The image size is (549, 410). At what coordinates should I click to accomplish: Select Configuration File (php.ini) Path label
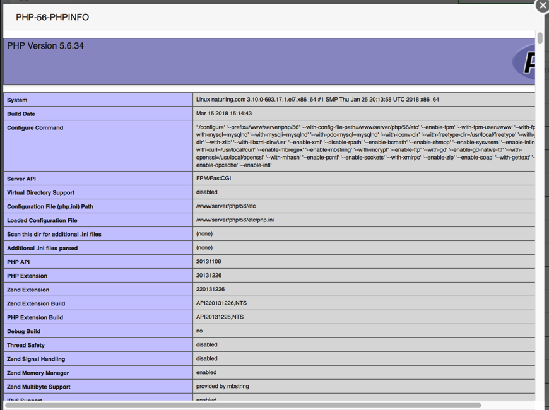tap(50, 206)
